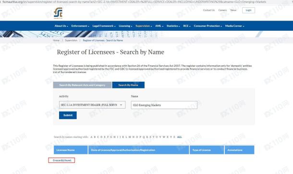Click the Date of Licence column header

[139, 150]
